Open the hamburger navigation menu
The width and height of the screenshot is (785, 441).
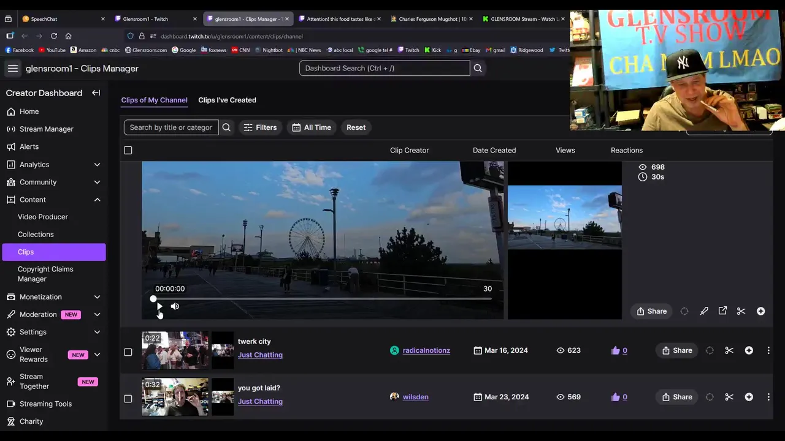pyautogui.click(x=13, y=69)
